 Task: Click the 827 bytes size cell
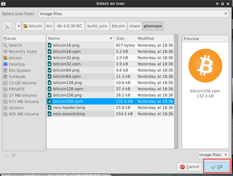click(x=125, y=45)
